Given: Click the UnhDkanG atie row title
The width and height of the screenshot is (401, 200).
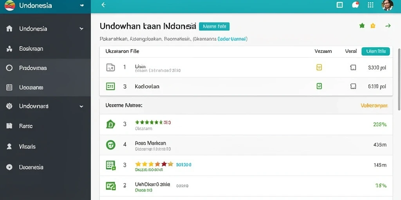Looking at the screenshot, I should point(152,184).
